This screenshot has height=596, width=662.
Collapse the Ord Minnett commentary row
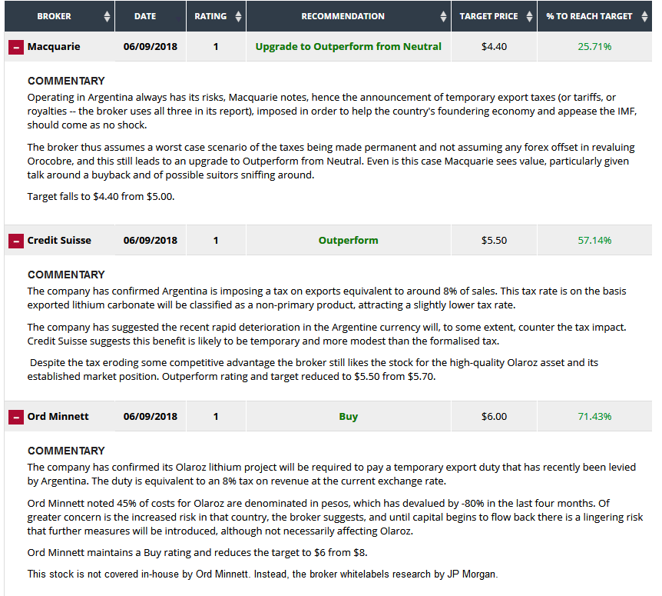16,417
